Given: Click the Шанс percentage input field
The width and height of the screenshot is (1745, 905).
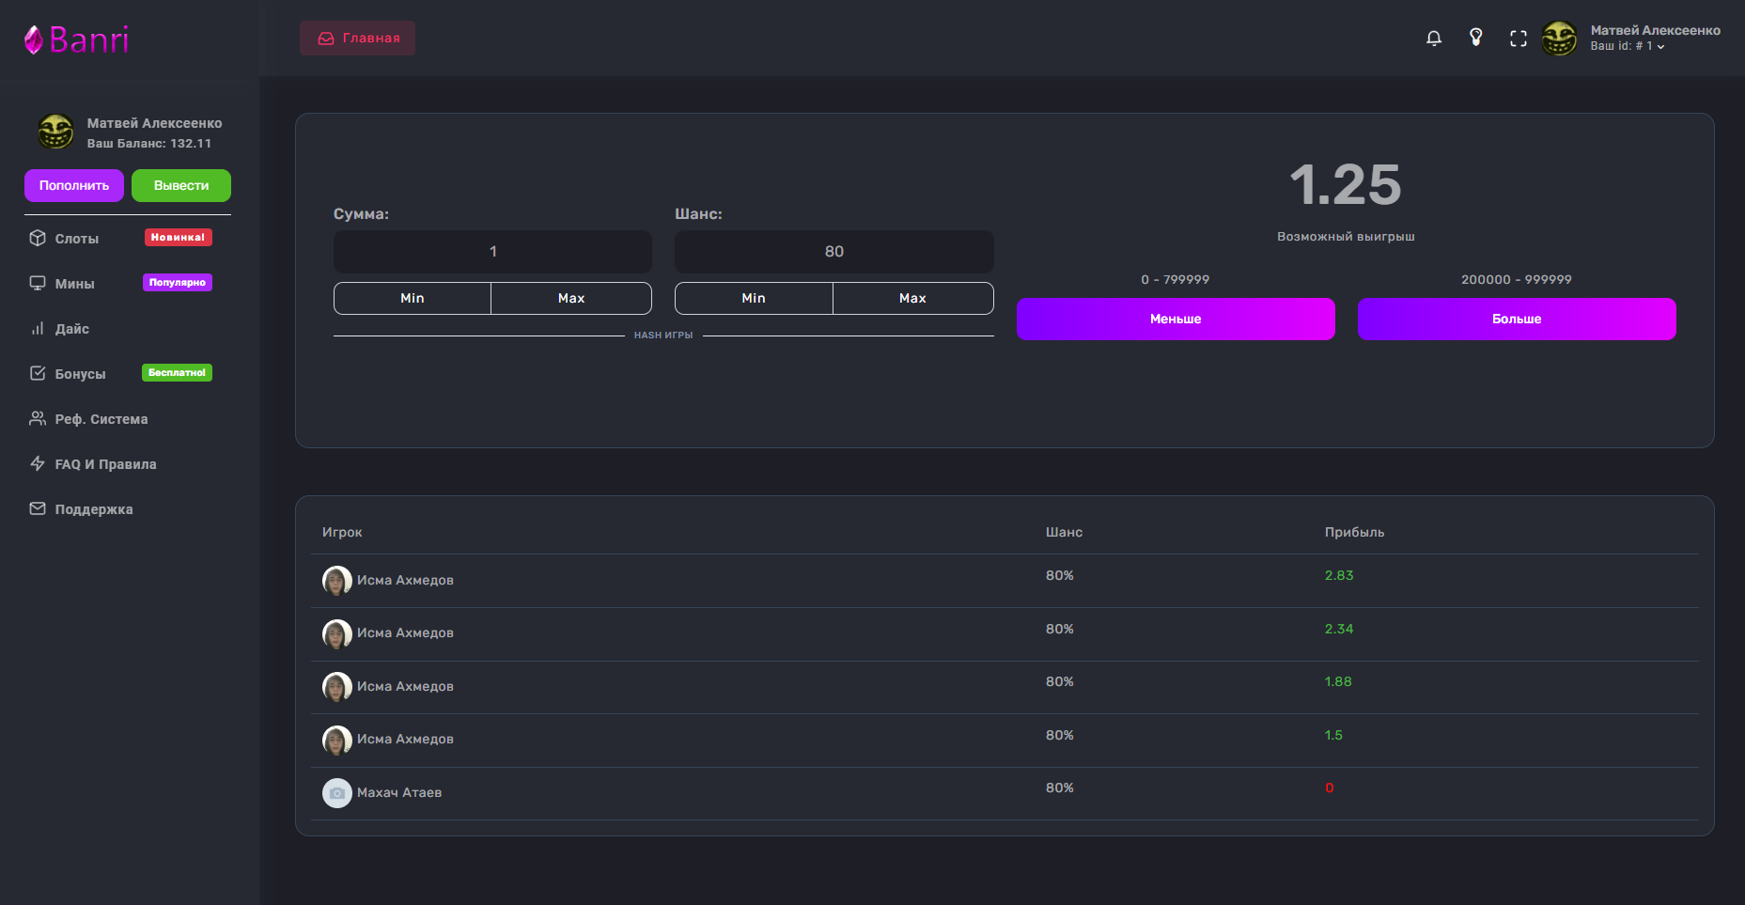Looking at the screenshot, I should click(834, 252).
